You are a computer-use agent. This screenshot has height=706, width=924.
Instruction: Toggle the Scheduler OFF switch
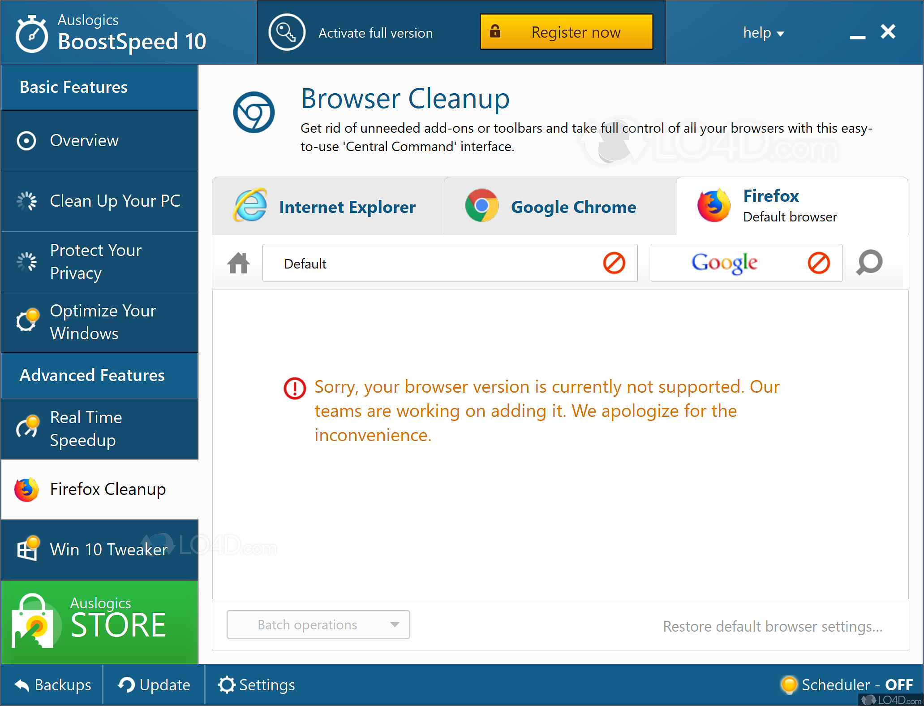pyautogui.click(x=847, y=685)
